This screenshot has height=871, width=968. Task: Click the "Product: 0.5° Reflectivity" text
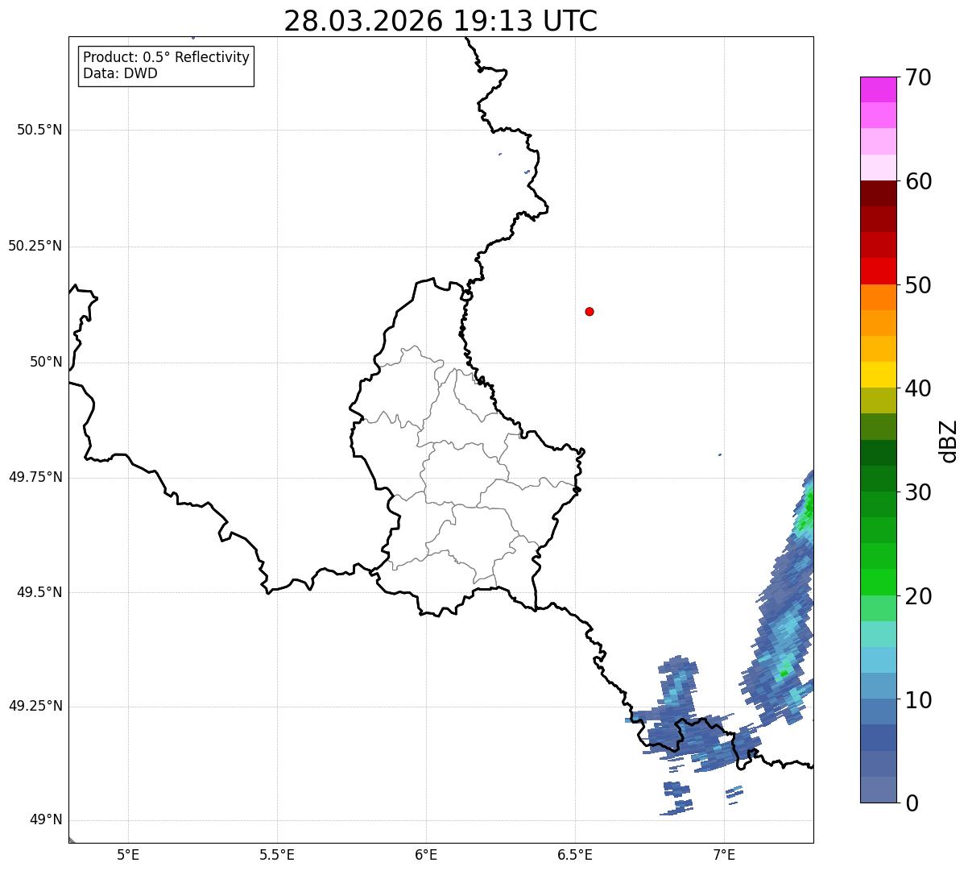click(x=166, y=58)
